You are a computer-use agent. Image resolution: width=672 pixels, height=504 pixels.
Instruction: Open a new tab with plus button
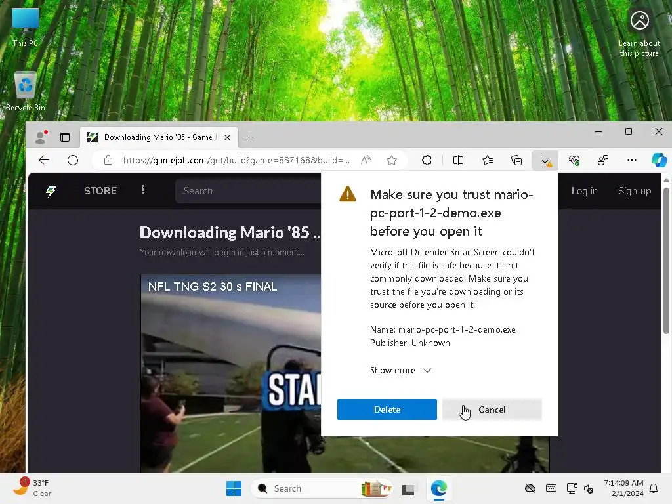pyautogui.click(x=249, y=137)
